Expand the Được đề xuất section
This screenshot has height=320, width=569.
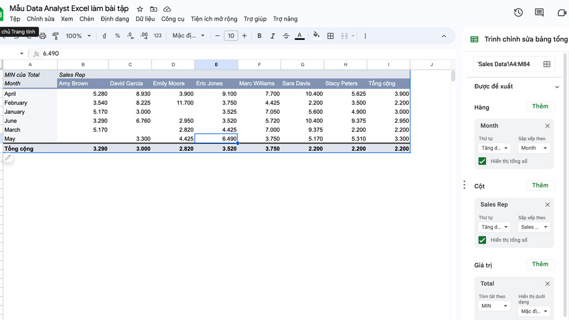pyautogui.click(x=557, y=87)
